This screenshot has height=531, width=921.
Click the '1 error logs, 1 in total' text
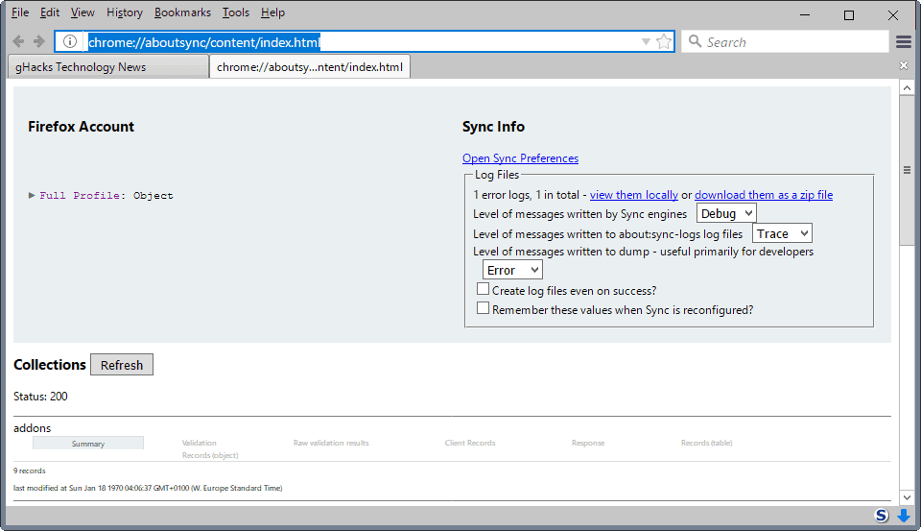(x=527, y=195)
